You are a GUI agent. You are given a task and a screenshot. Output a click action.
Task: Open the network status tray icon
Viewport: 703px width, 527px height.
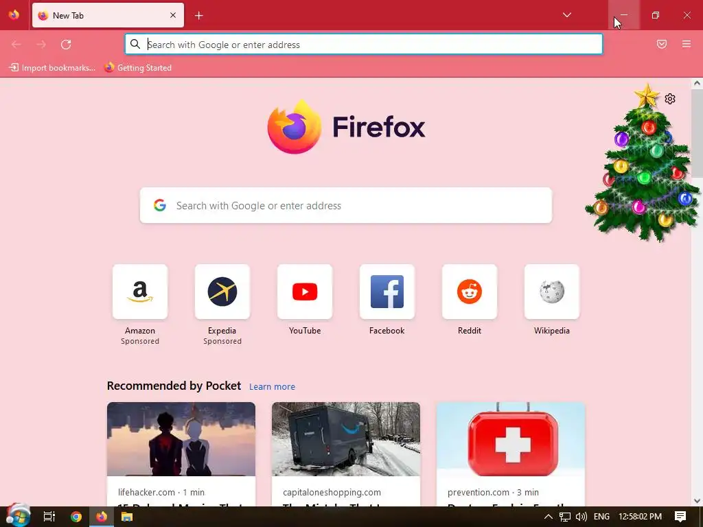(x=564, y=517)
